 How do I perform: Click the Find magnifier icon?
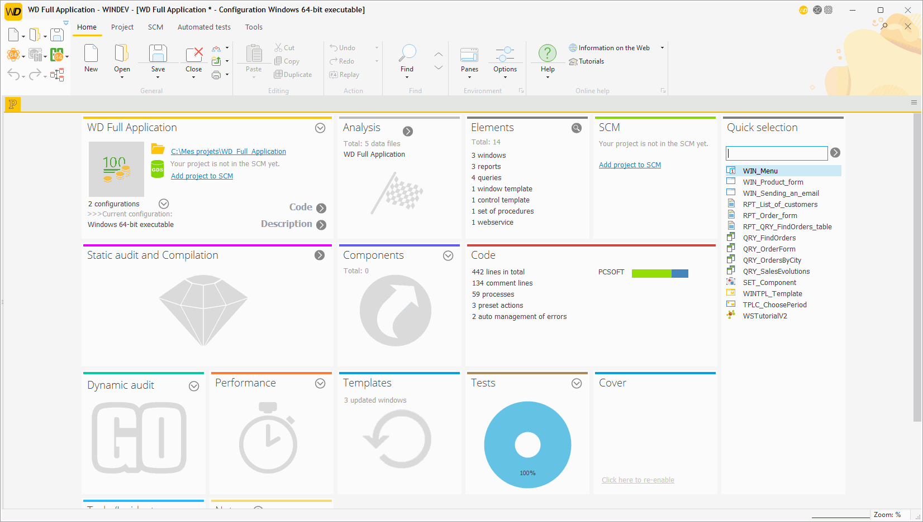pos(407,54)
